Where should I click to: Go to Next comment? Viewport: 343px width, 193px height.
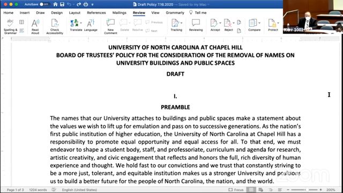(151, 31)
